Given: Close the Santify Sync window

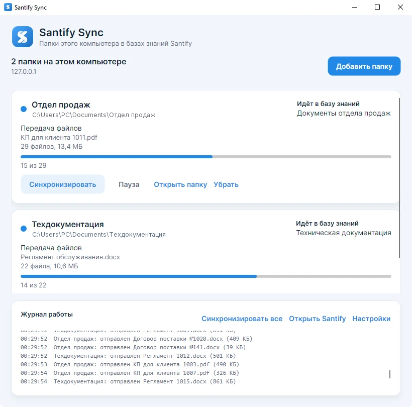Looking at the screenshot, I should [x=400, y=7].
